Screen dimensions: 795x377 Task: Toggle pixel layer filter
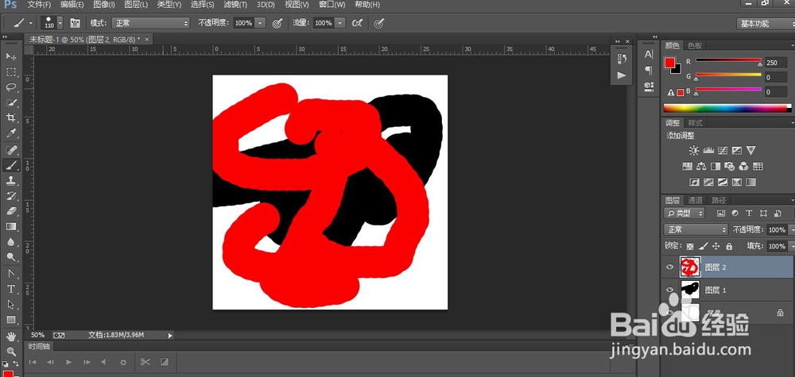tap(721, 213)
